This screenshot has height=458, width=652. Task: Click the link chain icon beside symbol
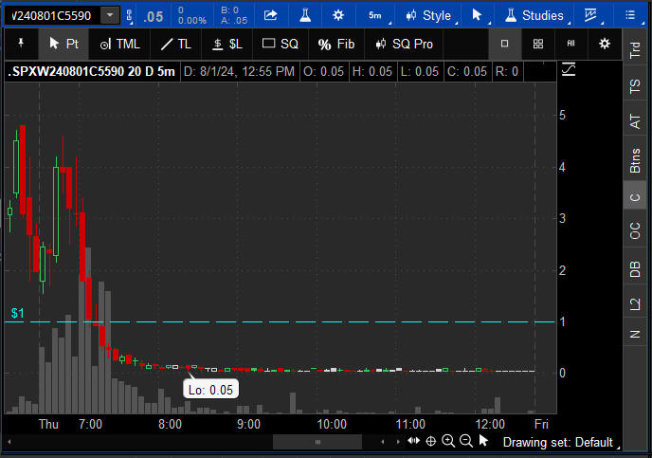tap(129, 16)
